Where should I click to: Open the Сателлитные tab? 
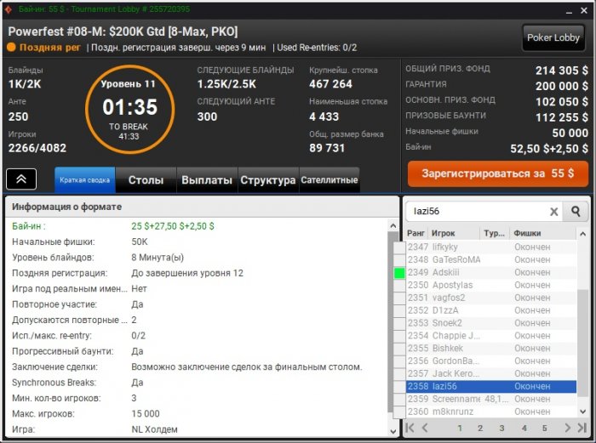coord(330,180)
